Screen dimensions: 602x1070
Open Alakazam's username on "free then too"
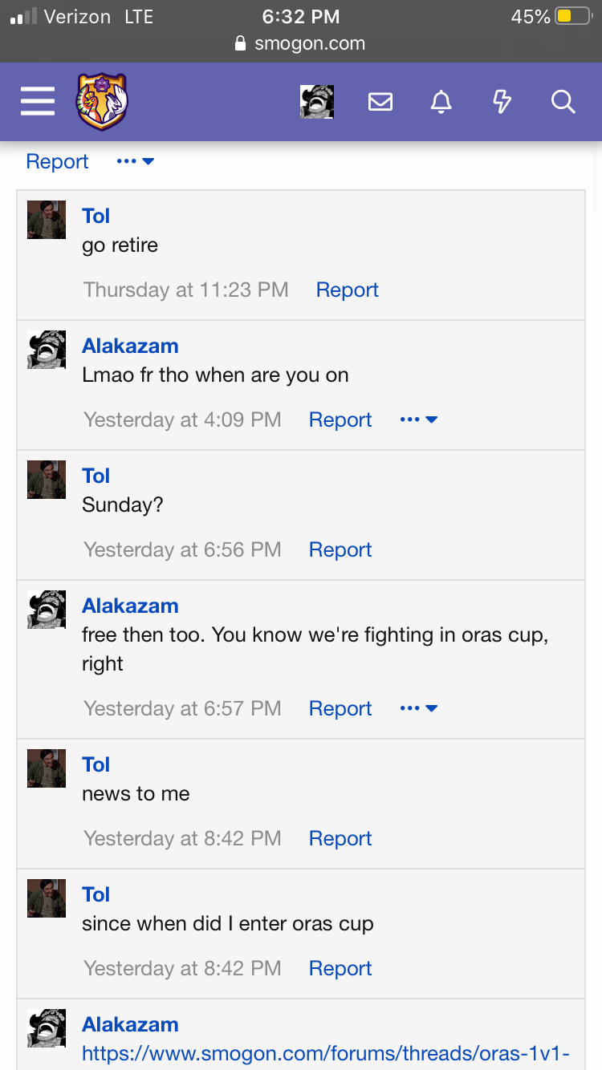[x=130, y=606]
